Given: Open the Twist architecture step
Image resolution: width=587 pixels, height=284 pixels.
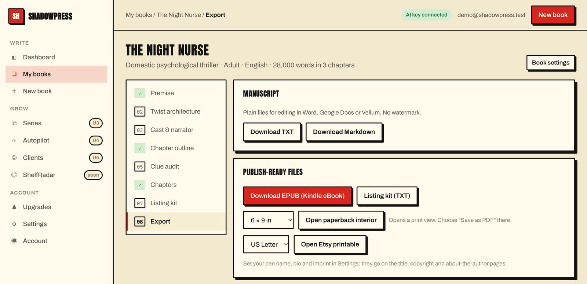Looking at the screenshot, I should (176, 111).
